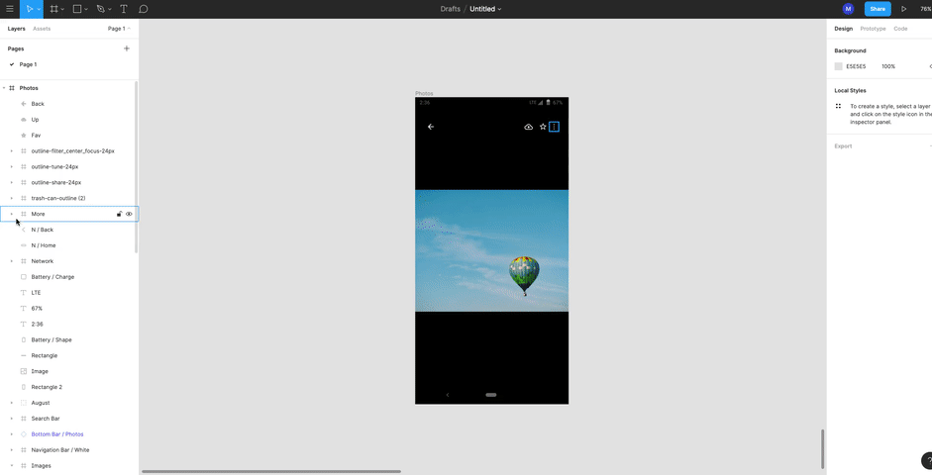Screen dimensions: 932x475
Task: Toggle visibility eye of More layer
Action: coord(129,214)
